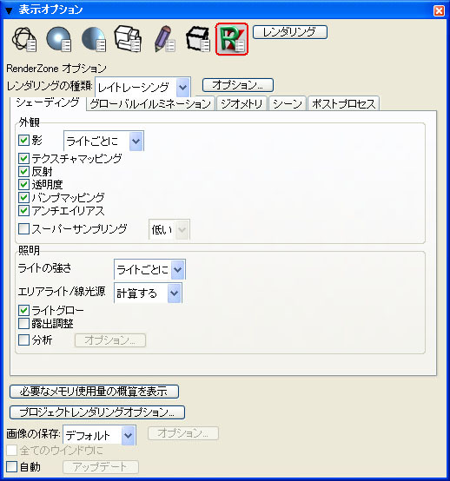Image resolution: width=450 pixels, height=481 pixels.
Task: Select the Interactive Shaded options icon
Action: (59, 39)
